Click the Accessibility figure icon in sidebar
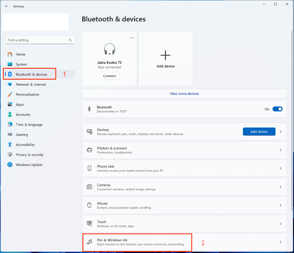The image size is (294, 253). coord(10,145)
